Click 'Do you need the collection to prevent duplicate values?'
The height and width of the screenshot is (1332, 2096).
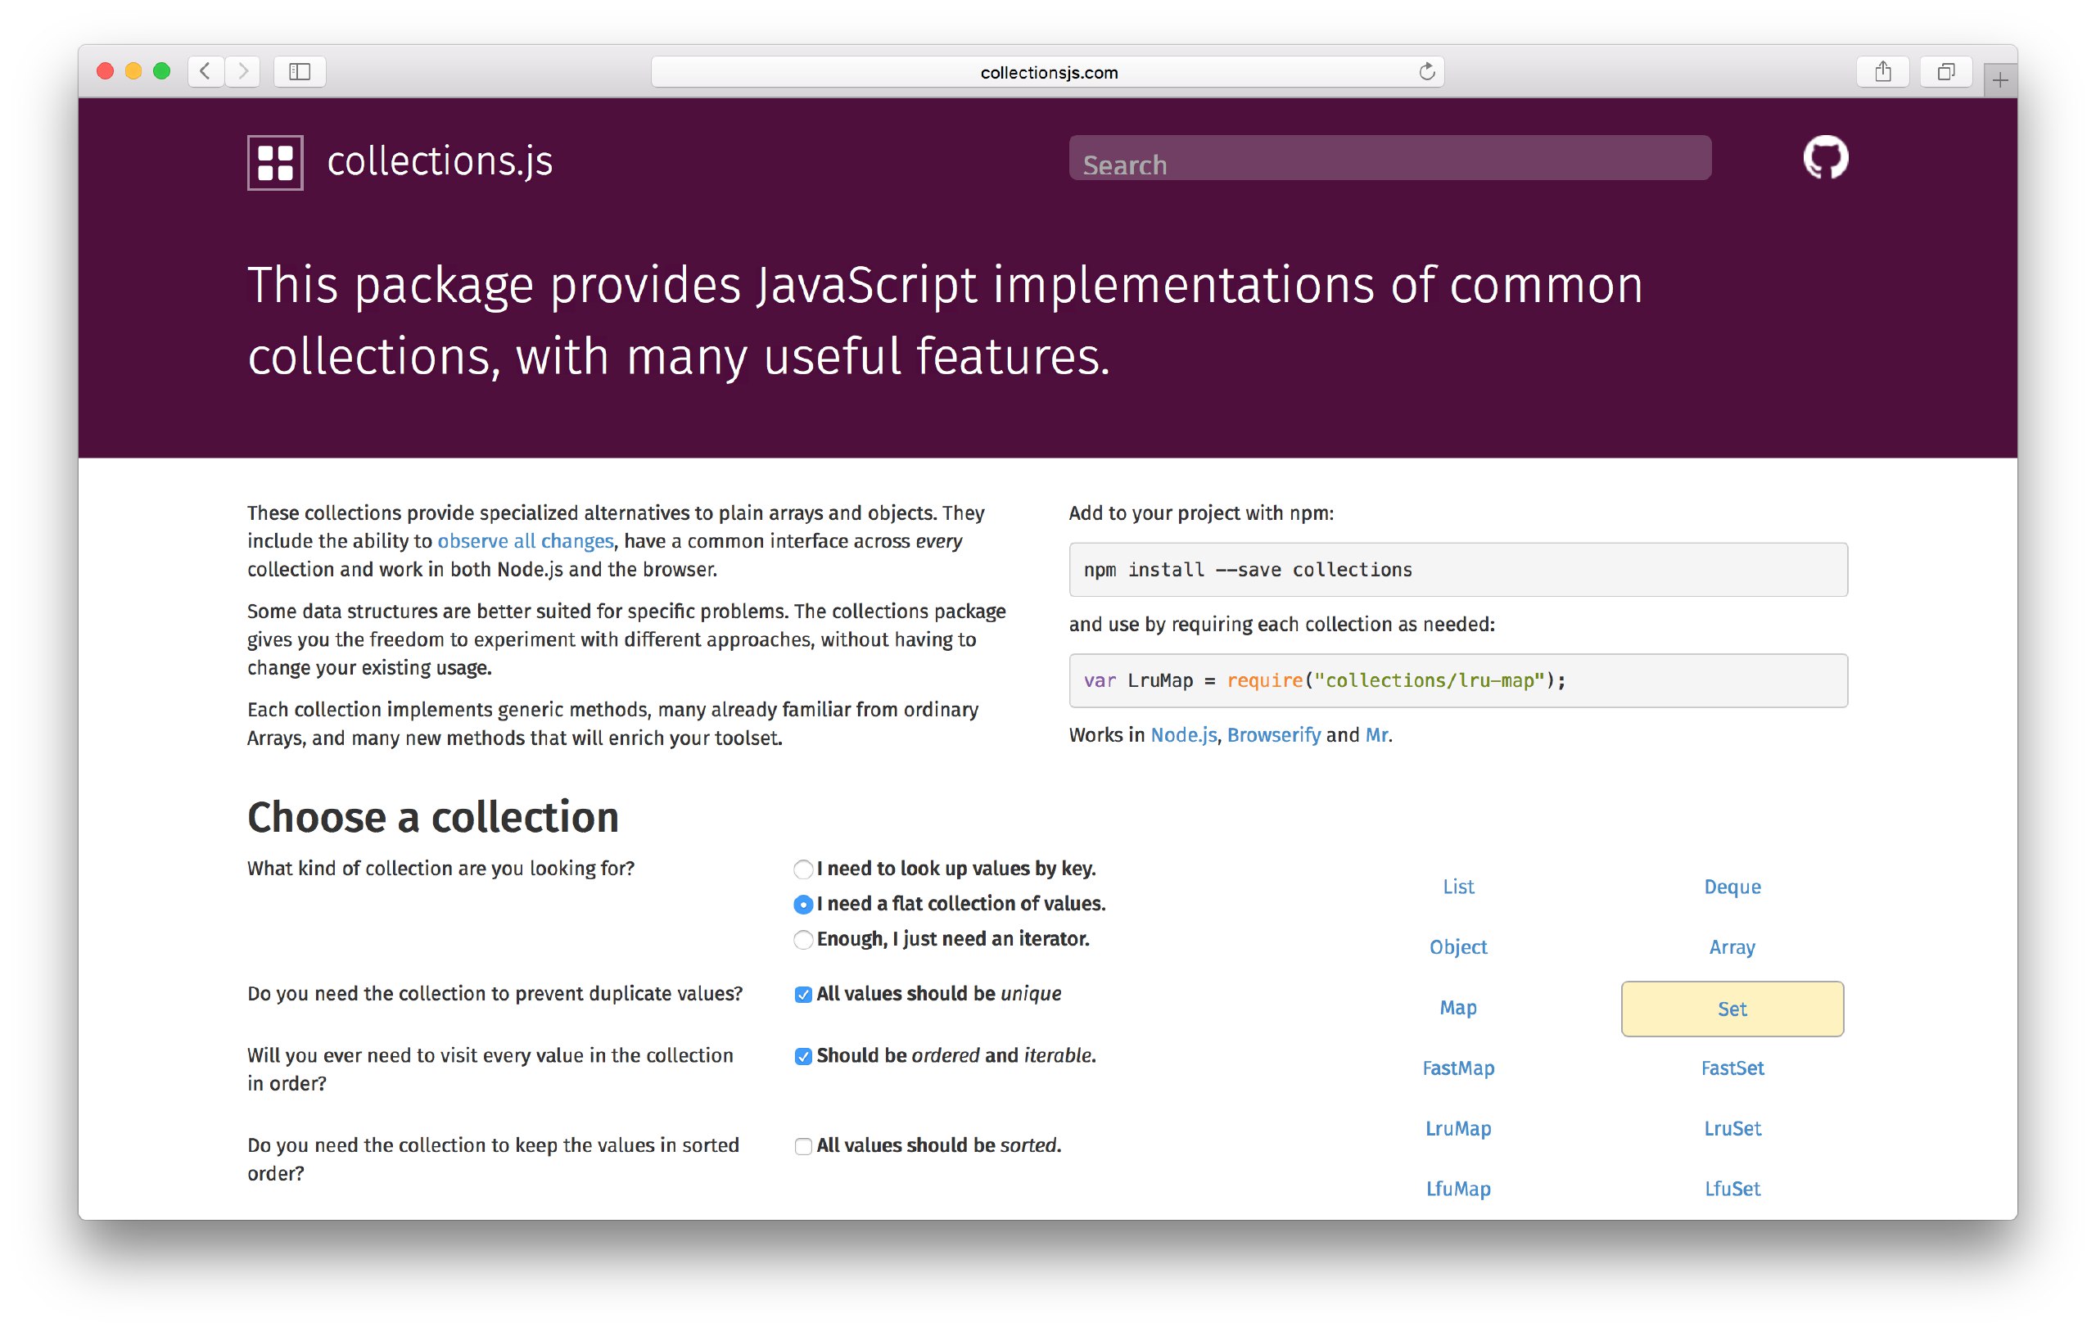(495, 994)
